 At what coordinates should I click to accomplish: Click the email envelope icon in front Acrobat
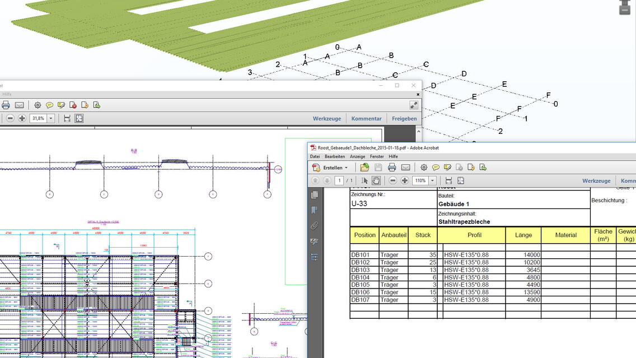pos(405,167)
